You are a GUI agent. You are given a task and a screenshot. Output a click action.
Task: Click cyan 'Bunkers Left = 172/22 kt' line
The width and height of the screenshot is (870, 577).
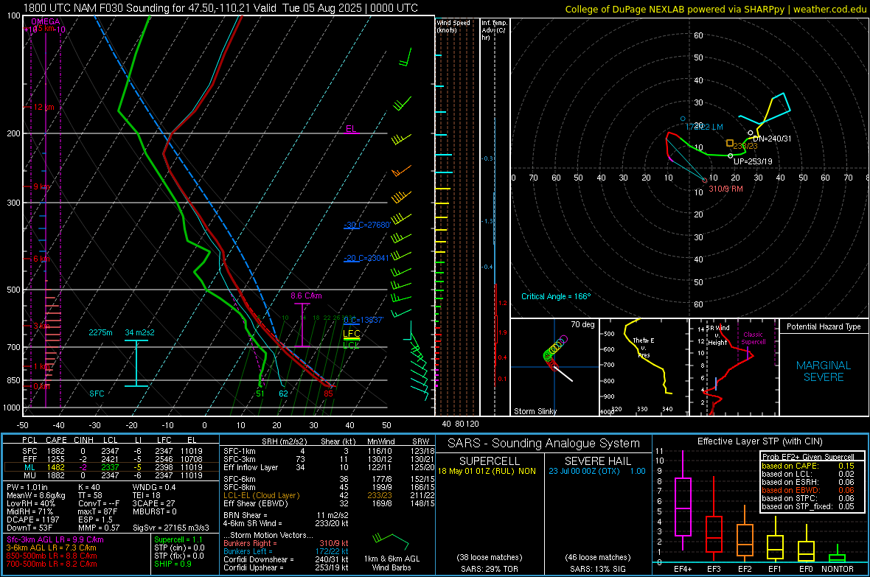[x=286, y=551]
